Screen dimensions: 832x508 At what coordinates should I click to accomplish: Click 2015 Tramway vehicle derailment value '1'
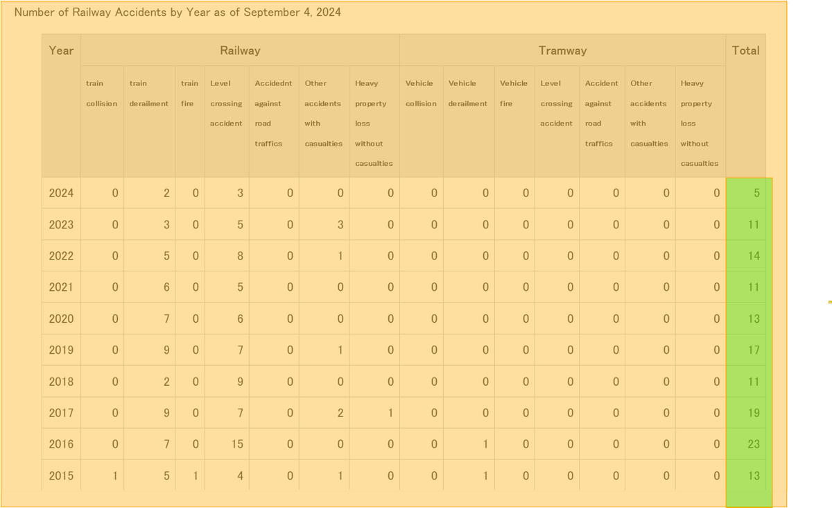click(485, 476)
